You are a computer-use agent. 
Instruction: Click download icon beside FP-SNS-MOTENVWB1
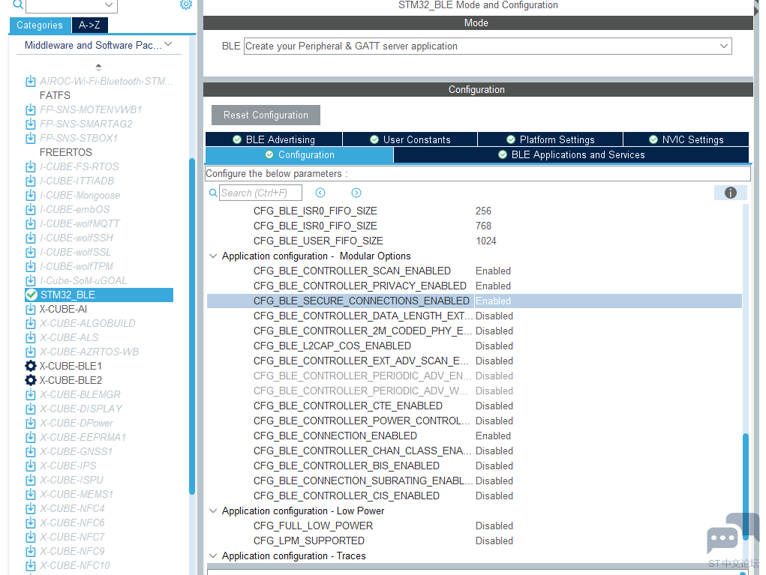coord(30,109)
